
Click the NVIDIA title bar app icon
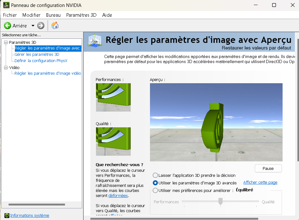[x=6, y=5]
